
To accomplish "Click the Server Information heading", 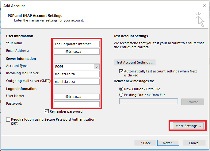I will [21, 59].
